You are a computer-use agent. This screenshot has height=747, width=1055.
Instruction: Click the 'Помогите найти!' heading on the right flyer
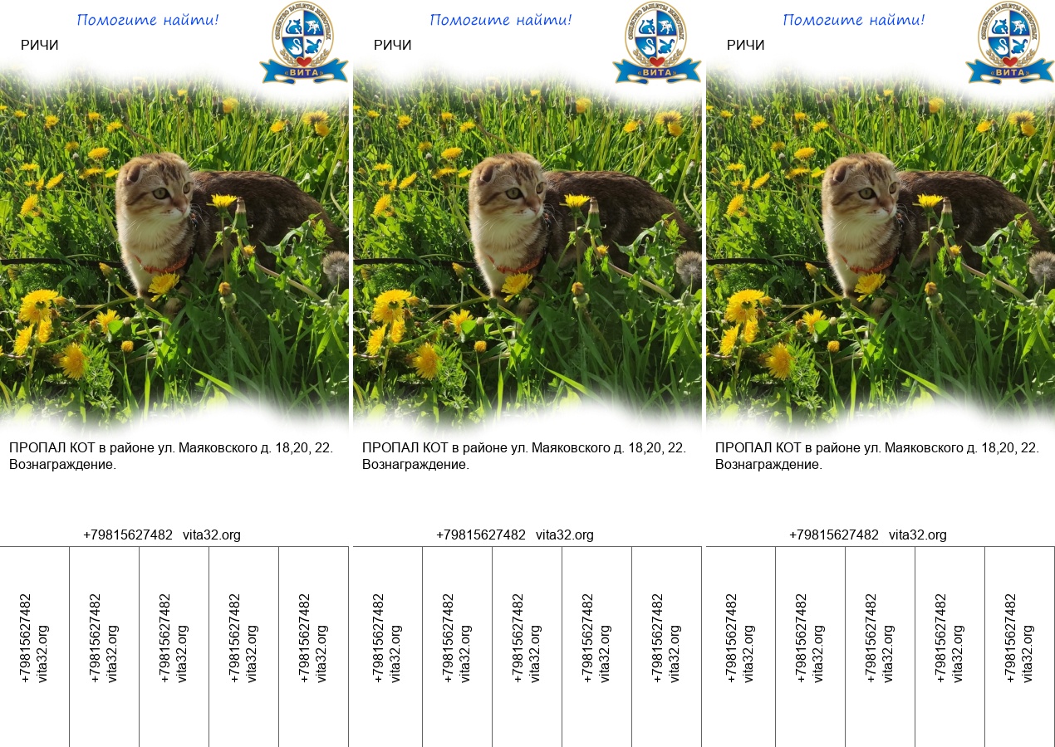coord(854,20)
